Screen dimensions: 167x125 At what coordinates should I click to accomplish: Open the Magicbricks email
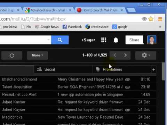tap(12, 117)
